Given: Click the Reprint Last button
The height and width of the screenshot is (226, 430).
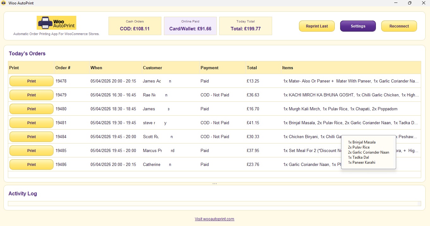Looking at the screenshot, I should pos(317,26).
